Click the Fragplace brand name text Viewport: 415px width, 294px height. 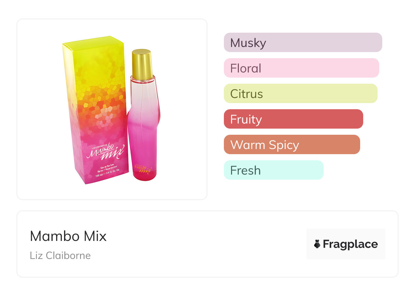click(350, 244)
